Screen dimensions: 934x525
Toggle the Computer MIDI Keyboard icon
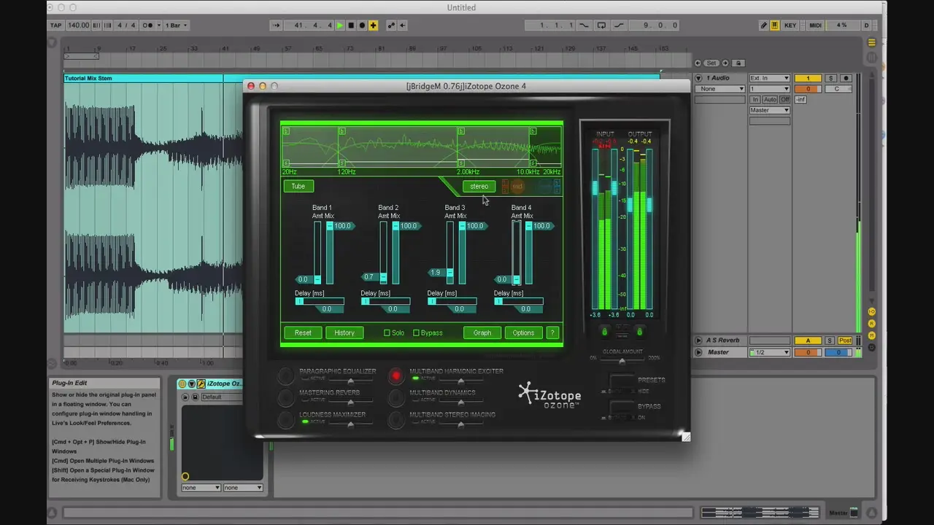pos(774,26)
